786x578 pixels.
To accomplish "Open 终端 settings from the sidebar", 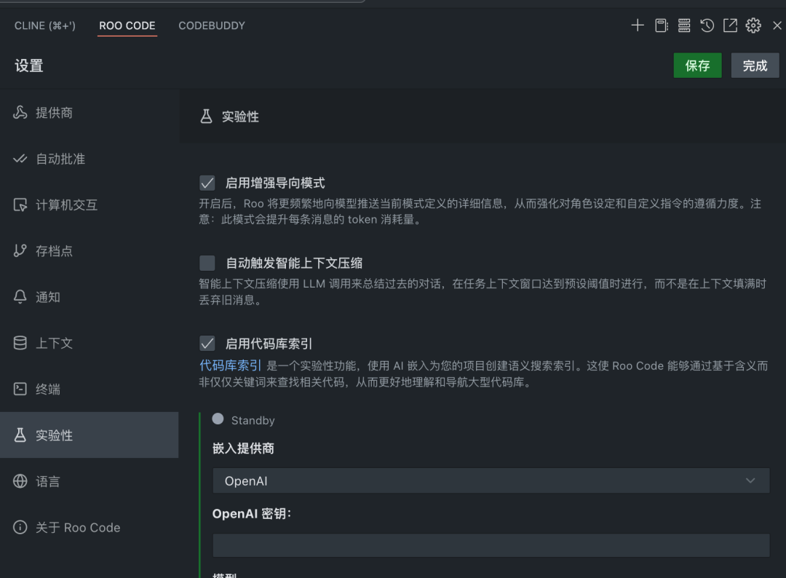I will point(48,389).
